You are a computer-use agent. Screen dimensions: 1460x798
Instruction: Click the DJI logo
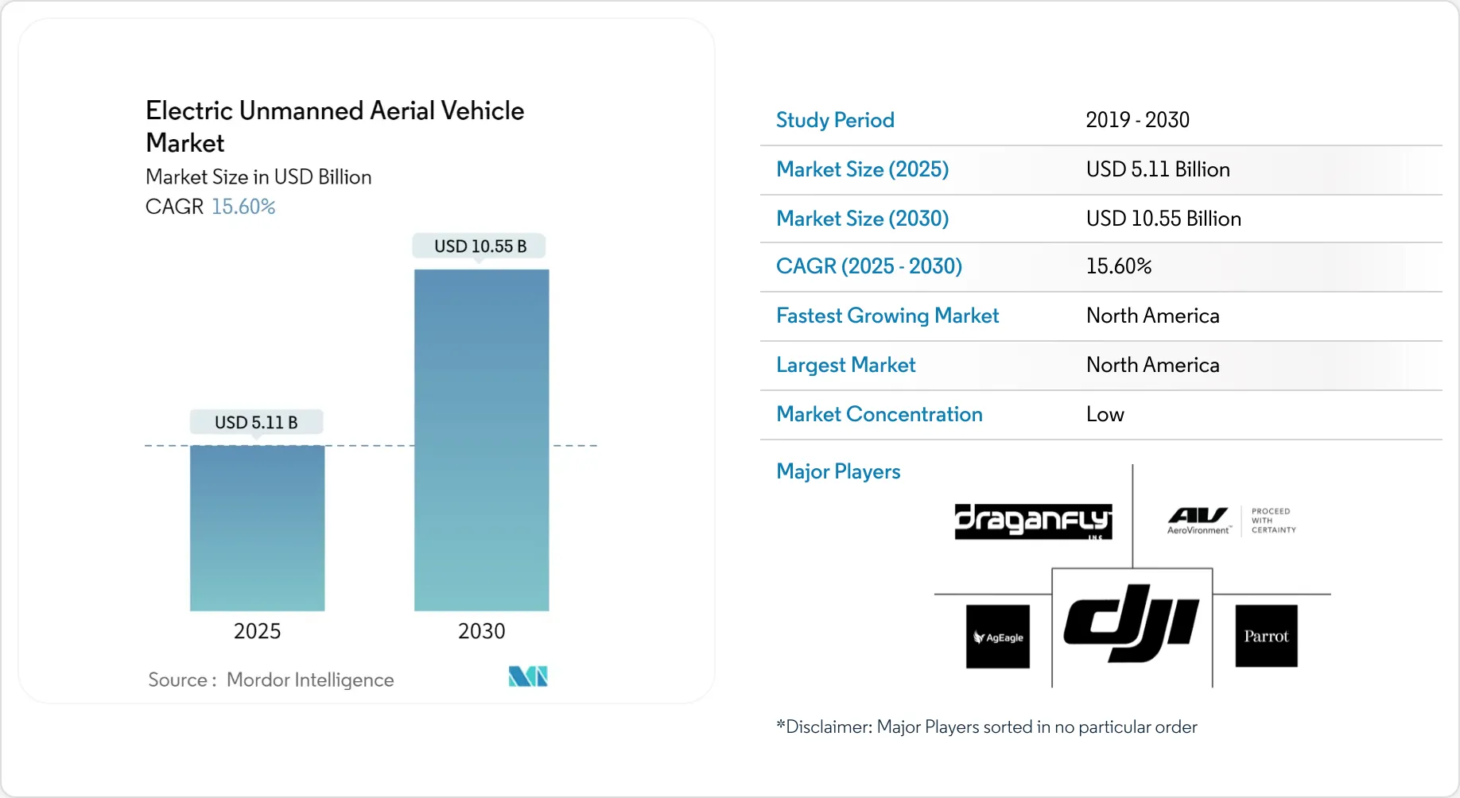1132,623
